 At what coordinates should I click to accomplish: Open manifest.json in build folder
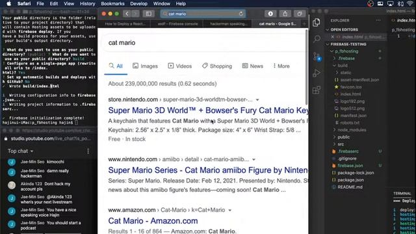tap(353, 116)
